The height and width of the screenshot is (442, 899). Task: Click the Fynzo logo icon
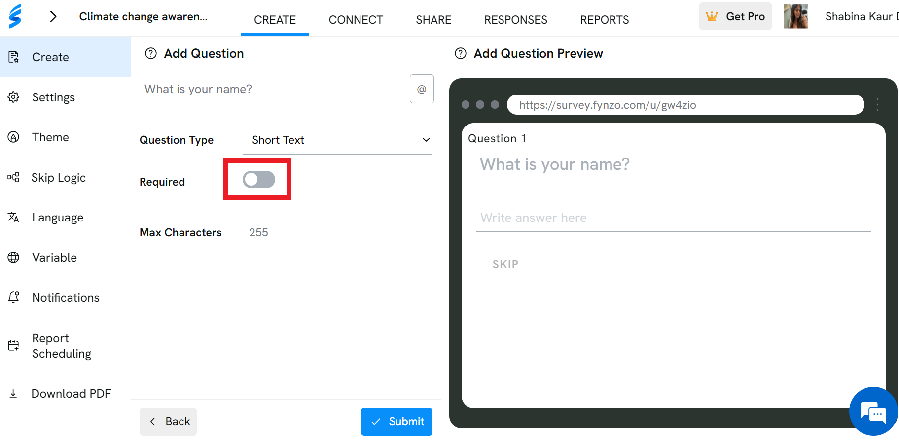coord(15,16)
